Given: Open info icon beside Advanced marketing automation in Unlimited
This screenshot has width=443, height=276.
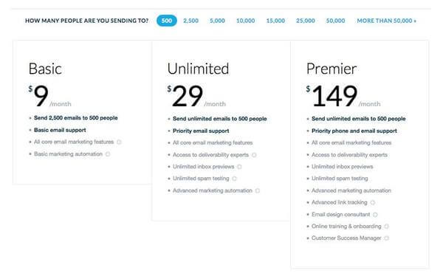Looking at the screenshot, I should click(x=258, y=191).
